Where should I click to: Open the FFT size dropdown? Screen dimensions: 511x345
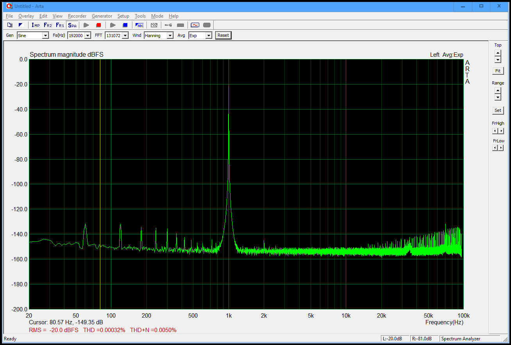[125, 35]
